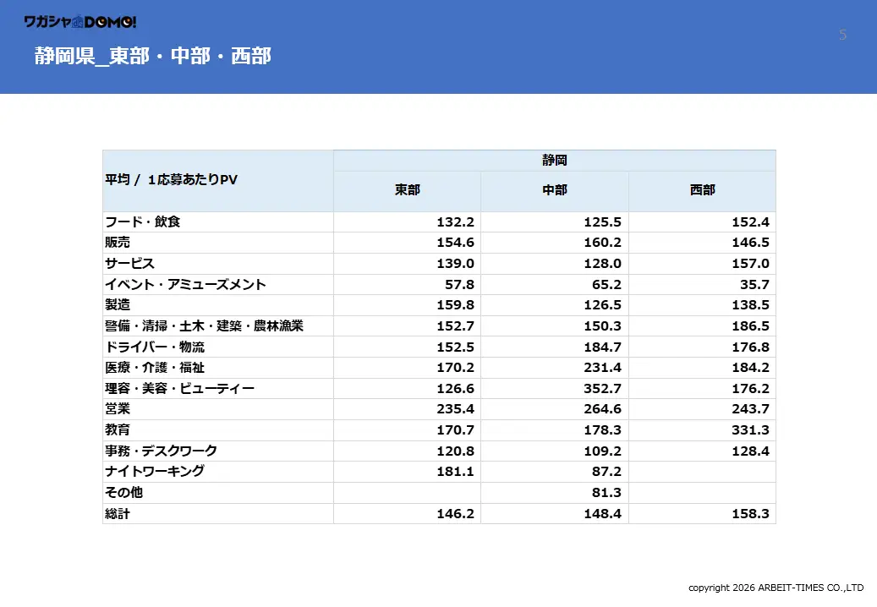This screenshot has height=607, width=877.
Task: Click the page number 5
Action: click(842, 35)
